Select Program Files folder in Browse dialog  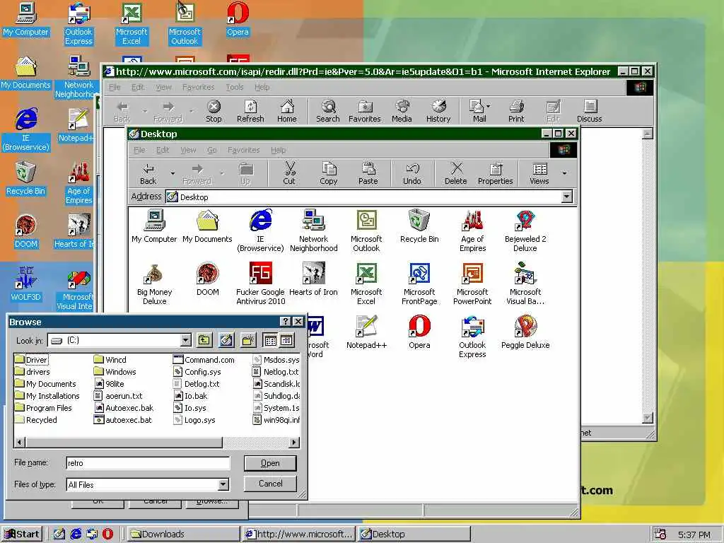coord(43,408)
